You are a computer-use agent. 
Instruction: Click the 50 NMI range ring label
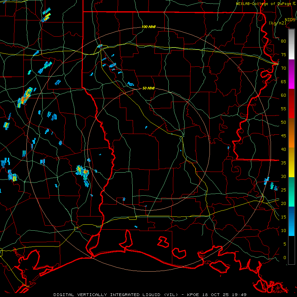148,88
